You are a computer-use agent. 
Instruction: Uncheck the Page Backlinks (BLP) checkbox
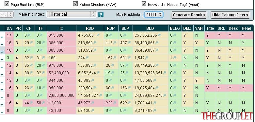(x=7, y=3)
